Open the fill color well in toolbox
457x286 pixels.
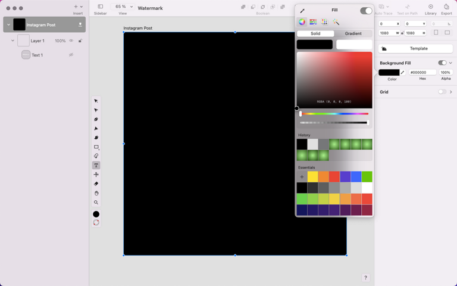pos(96,214)
